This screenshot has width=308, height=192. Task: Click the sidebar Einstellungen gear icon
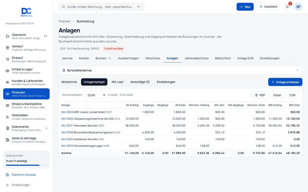click(x=8, y=185)
